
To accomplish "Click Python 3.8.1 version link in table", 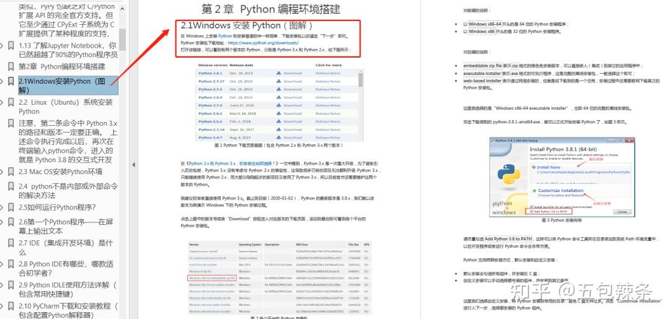I will 210,73.
